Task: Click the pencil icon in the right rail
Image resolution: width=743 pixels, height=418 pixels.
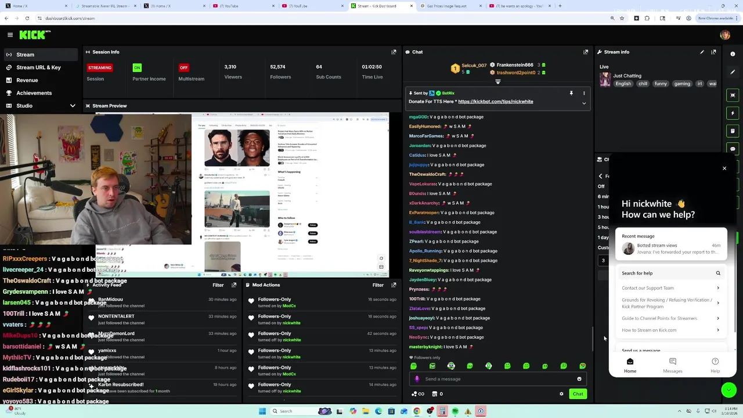Action: (733, 72)
